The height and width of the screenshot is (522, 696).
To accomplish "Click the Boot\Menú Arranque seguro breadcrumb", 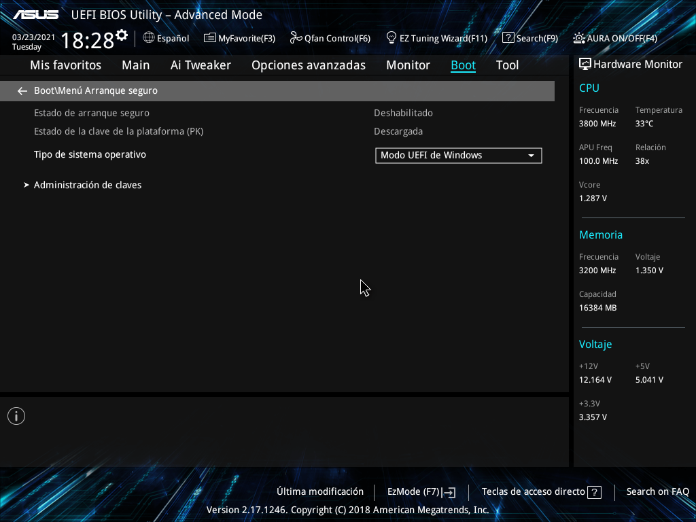I will (x=96, y=90).
